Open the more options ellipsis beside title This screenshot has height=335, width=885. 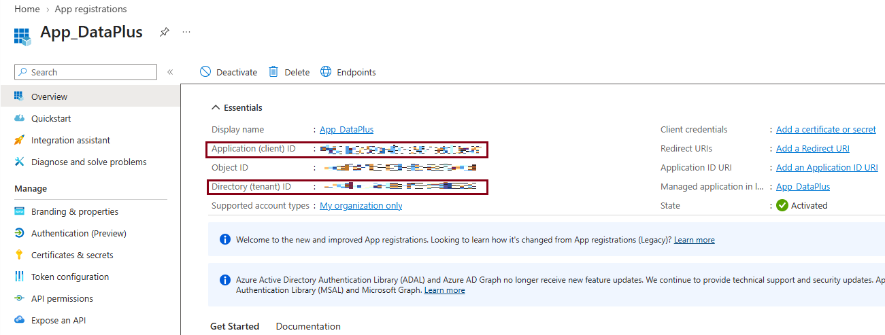pyautogui.click(x=186, y=32)
